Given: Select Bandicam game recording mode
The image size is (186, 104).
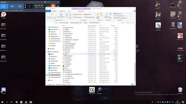Looking at the screenshot, I should click(x=12, y=6).
